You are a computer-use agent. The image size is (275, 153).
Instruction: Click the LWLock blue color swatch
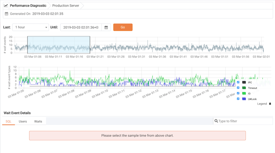[244, 99]
